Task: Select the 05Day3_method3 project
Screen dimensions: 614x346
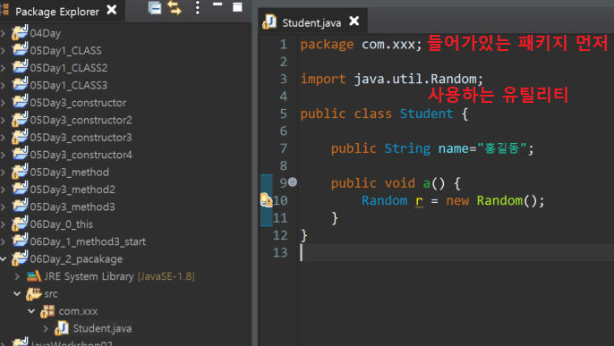Action: point(72,207)
